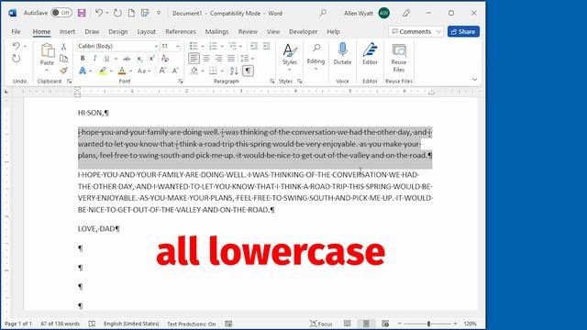The height and width of the screenshot is (330, 587).
Task: Switch to the Layout tab
Action: click(147, 32)
